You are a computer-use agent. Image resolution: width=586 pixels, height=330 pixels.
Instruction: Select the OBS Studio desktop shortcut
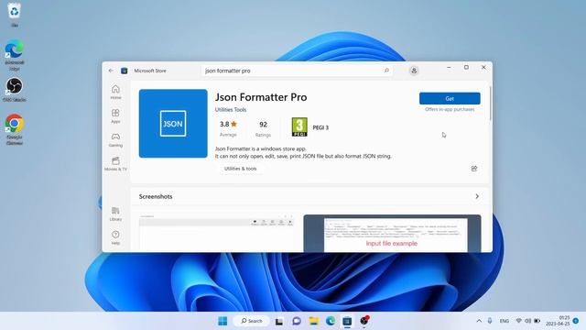coord(15,90)
